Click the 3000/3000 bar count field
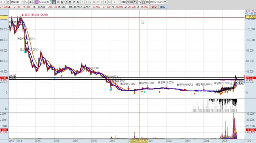This screenshot has width=256, height=143. point(127,2)
